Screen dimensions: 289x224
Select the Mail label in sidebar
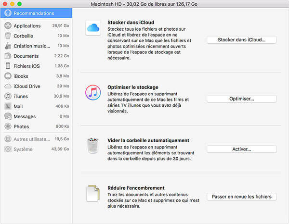pos(18,107)
